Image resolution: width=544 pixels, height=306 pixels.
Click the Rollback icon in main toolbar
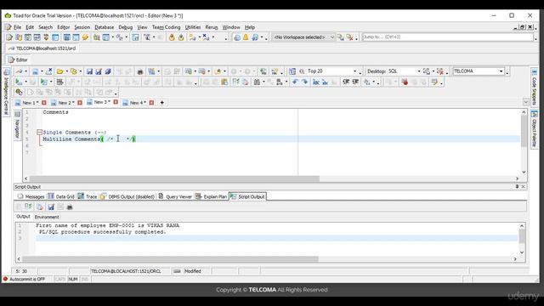(181, 37)
